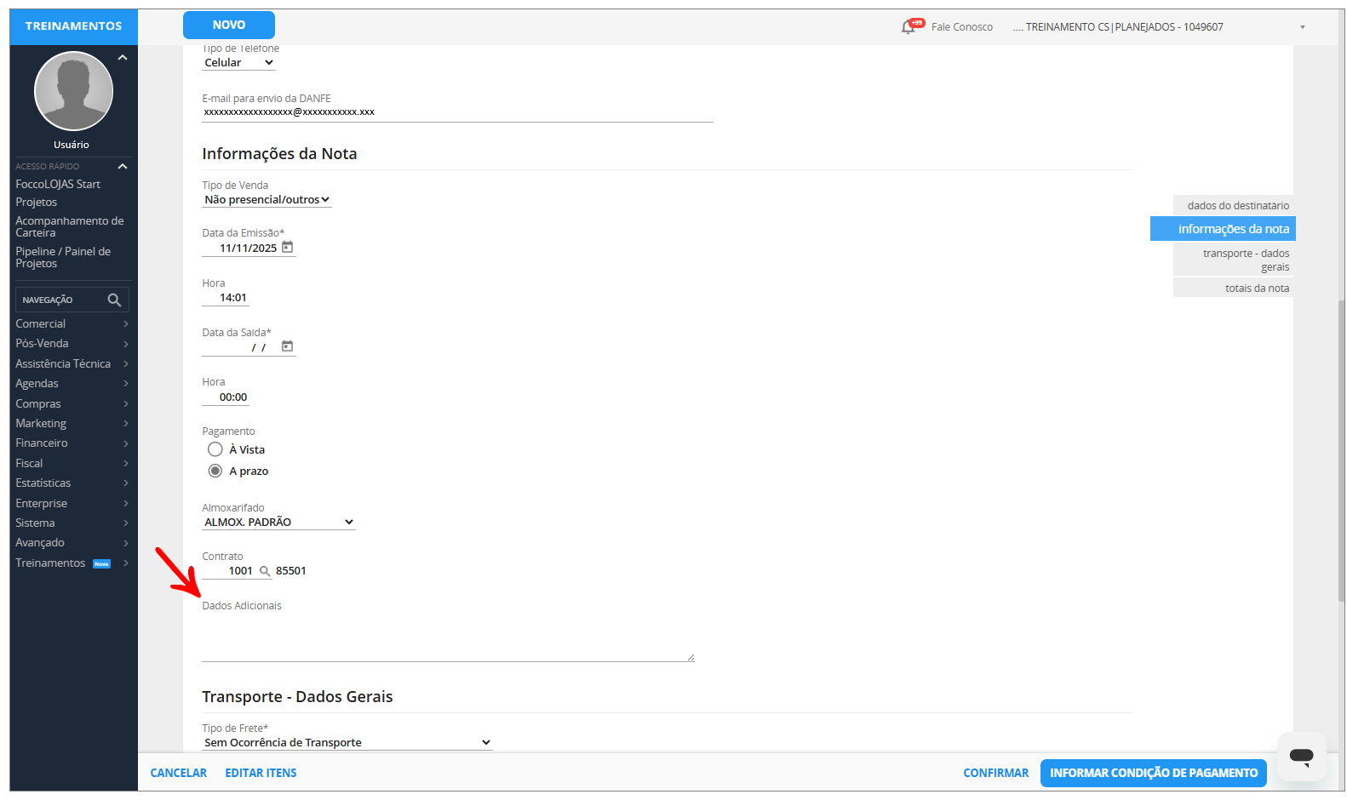The image size is (1347, 800).
Task: Open the Almoxarifado dropdown
Action: click(x=278, y=523)
